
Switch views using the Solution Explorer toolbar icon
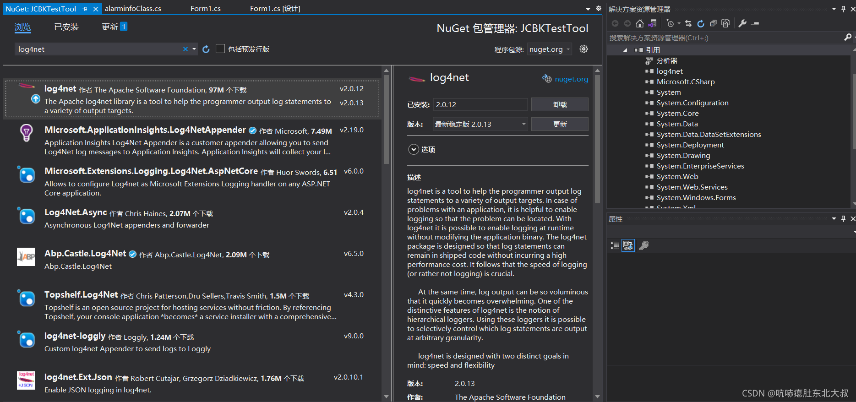click(652, 23)
